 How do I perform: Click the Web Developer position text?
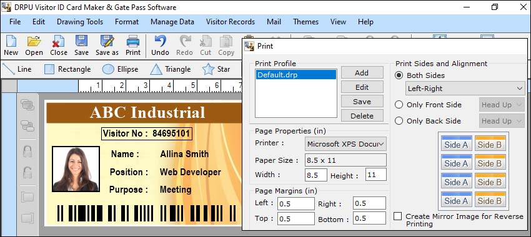coord(191,172)
